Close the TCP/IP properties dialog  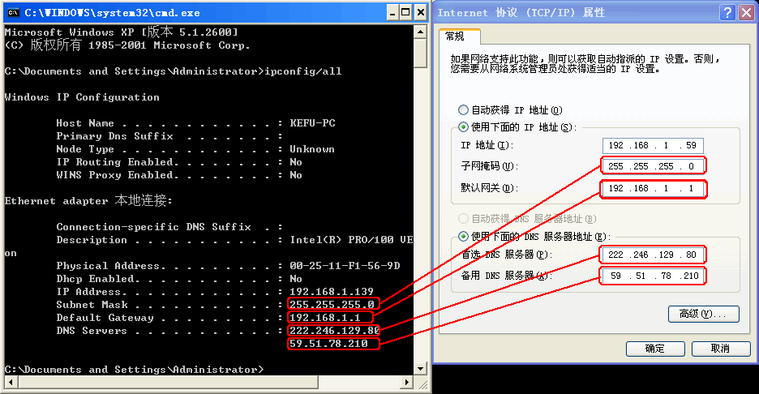point(746,13)
